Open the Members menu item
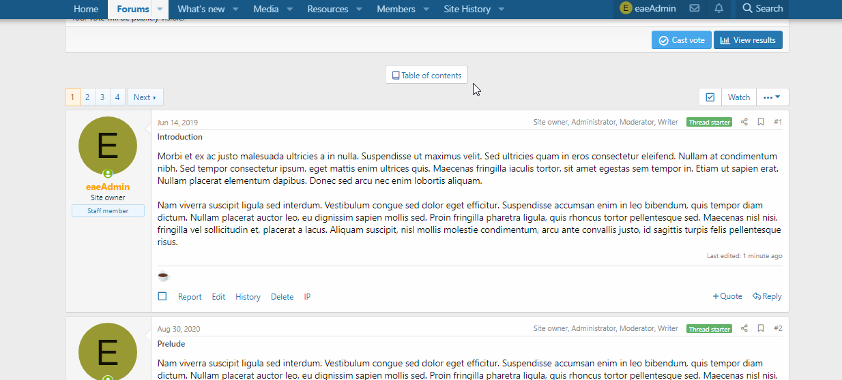The width and height of the screenshot is (842, 380). pyautogui.click(x=396, y=9)
